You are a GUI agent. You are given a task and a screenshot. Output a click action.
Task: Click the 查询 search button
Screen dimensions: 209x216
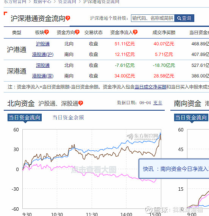click(184, 18)
